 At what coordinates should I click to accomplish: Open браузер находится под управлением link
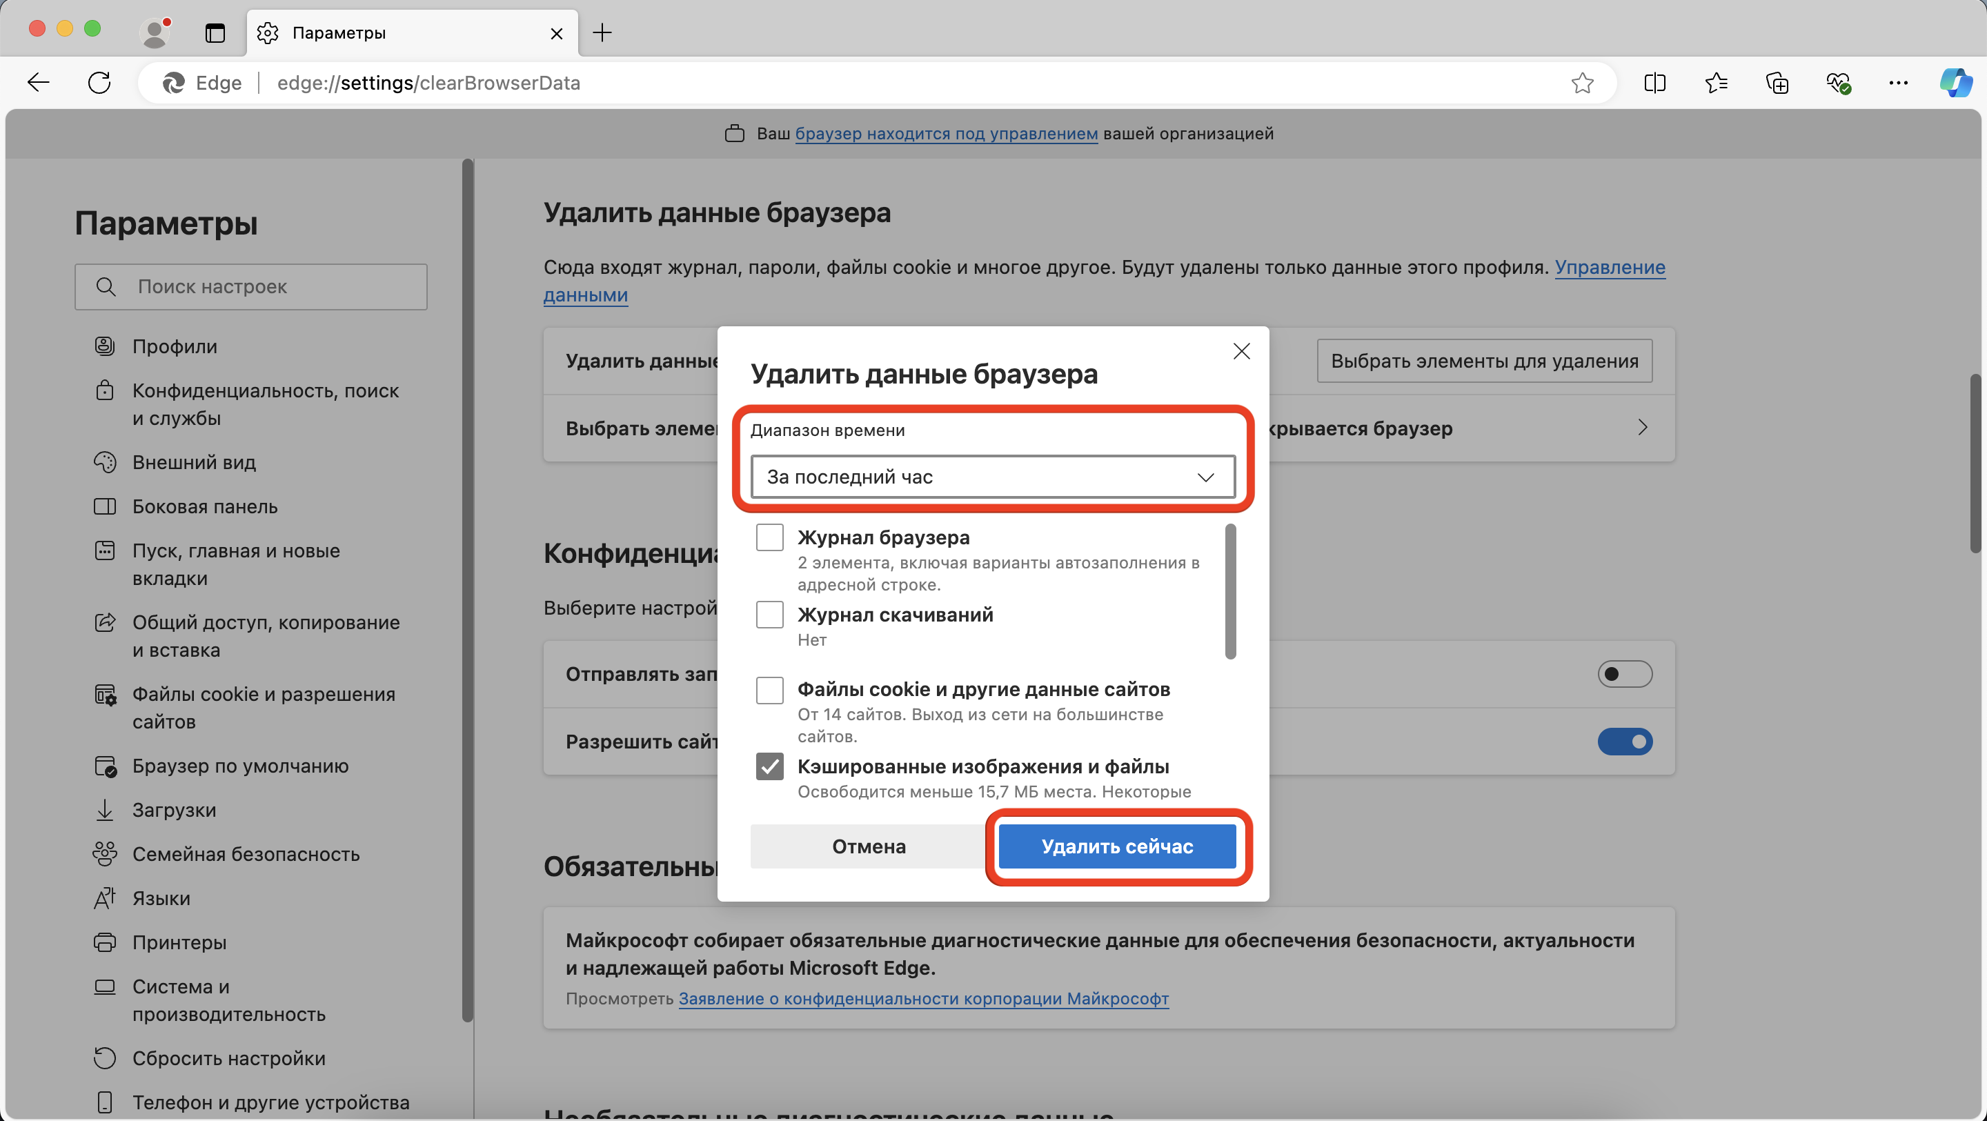pos(946,133)
